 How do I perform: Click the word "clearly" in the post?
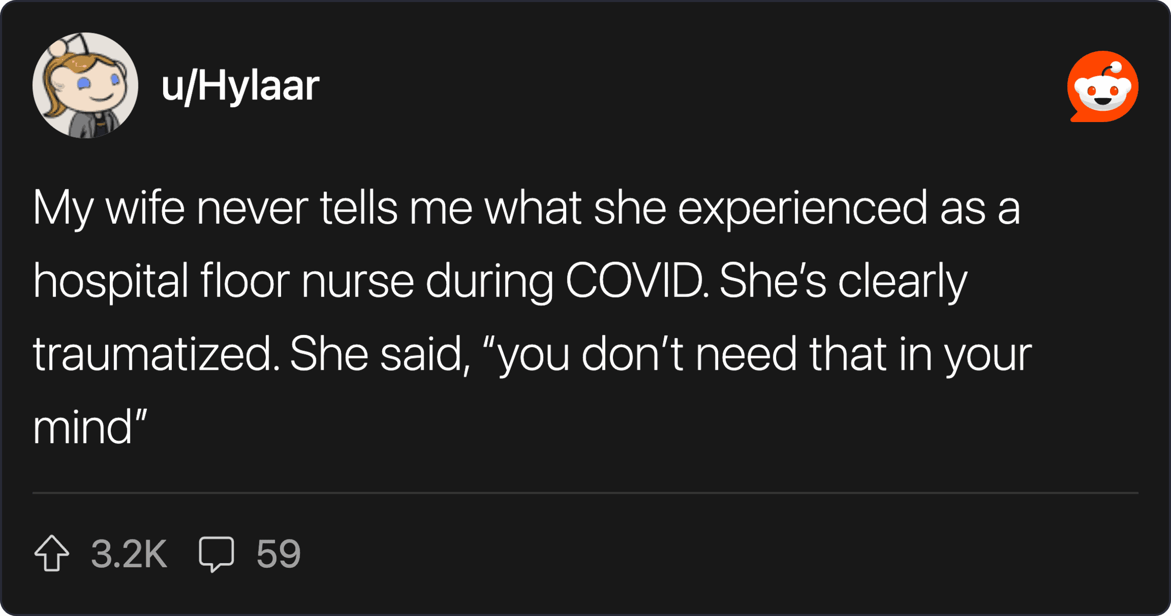903,281
